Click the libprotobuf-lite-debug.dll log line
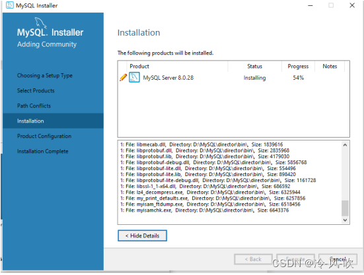The image size is (364, 275). [218, 180]
